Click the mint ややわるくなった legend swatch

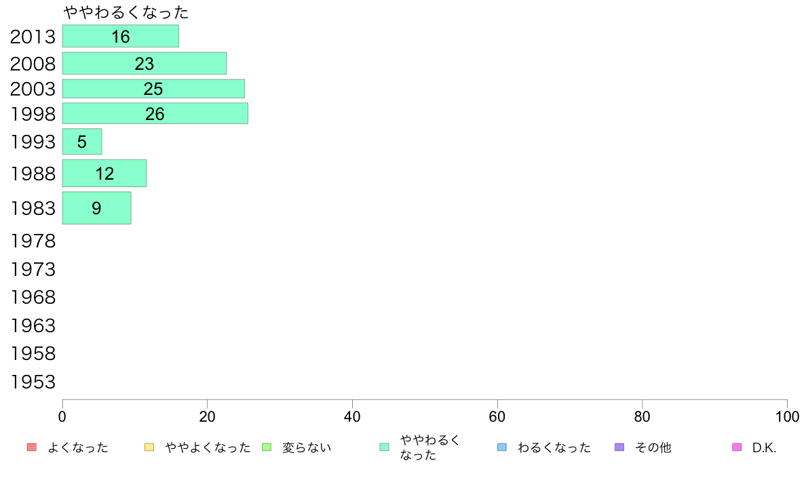384,447
